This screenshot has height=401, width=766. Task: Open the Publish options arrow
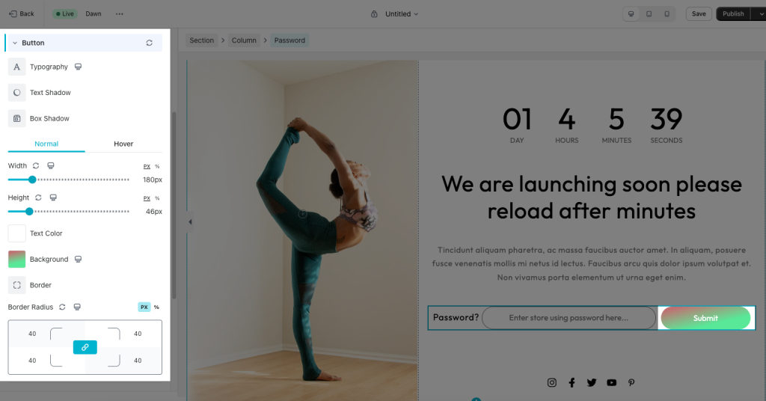click(x=760, y=13)
